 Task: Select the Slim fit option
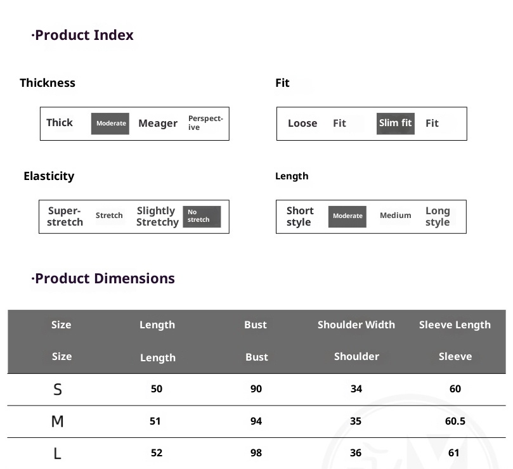click(x=395, y=124)
